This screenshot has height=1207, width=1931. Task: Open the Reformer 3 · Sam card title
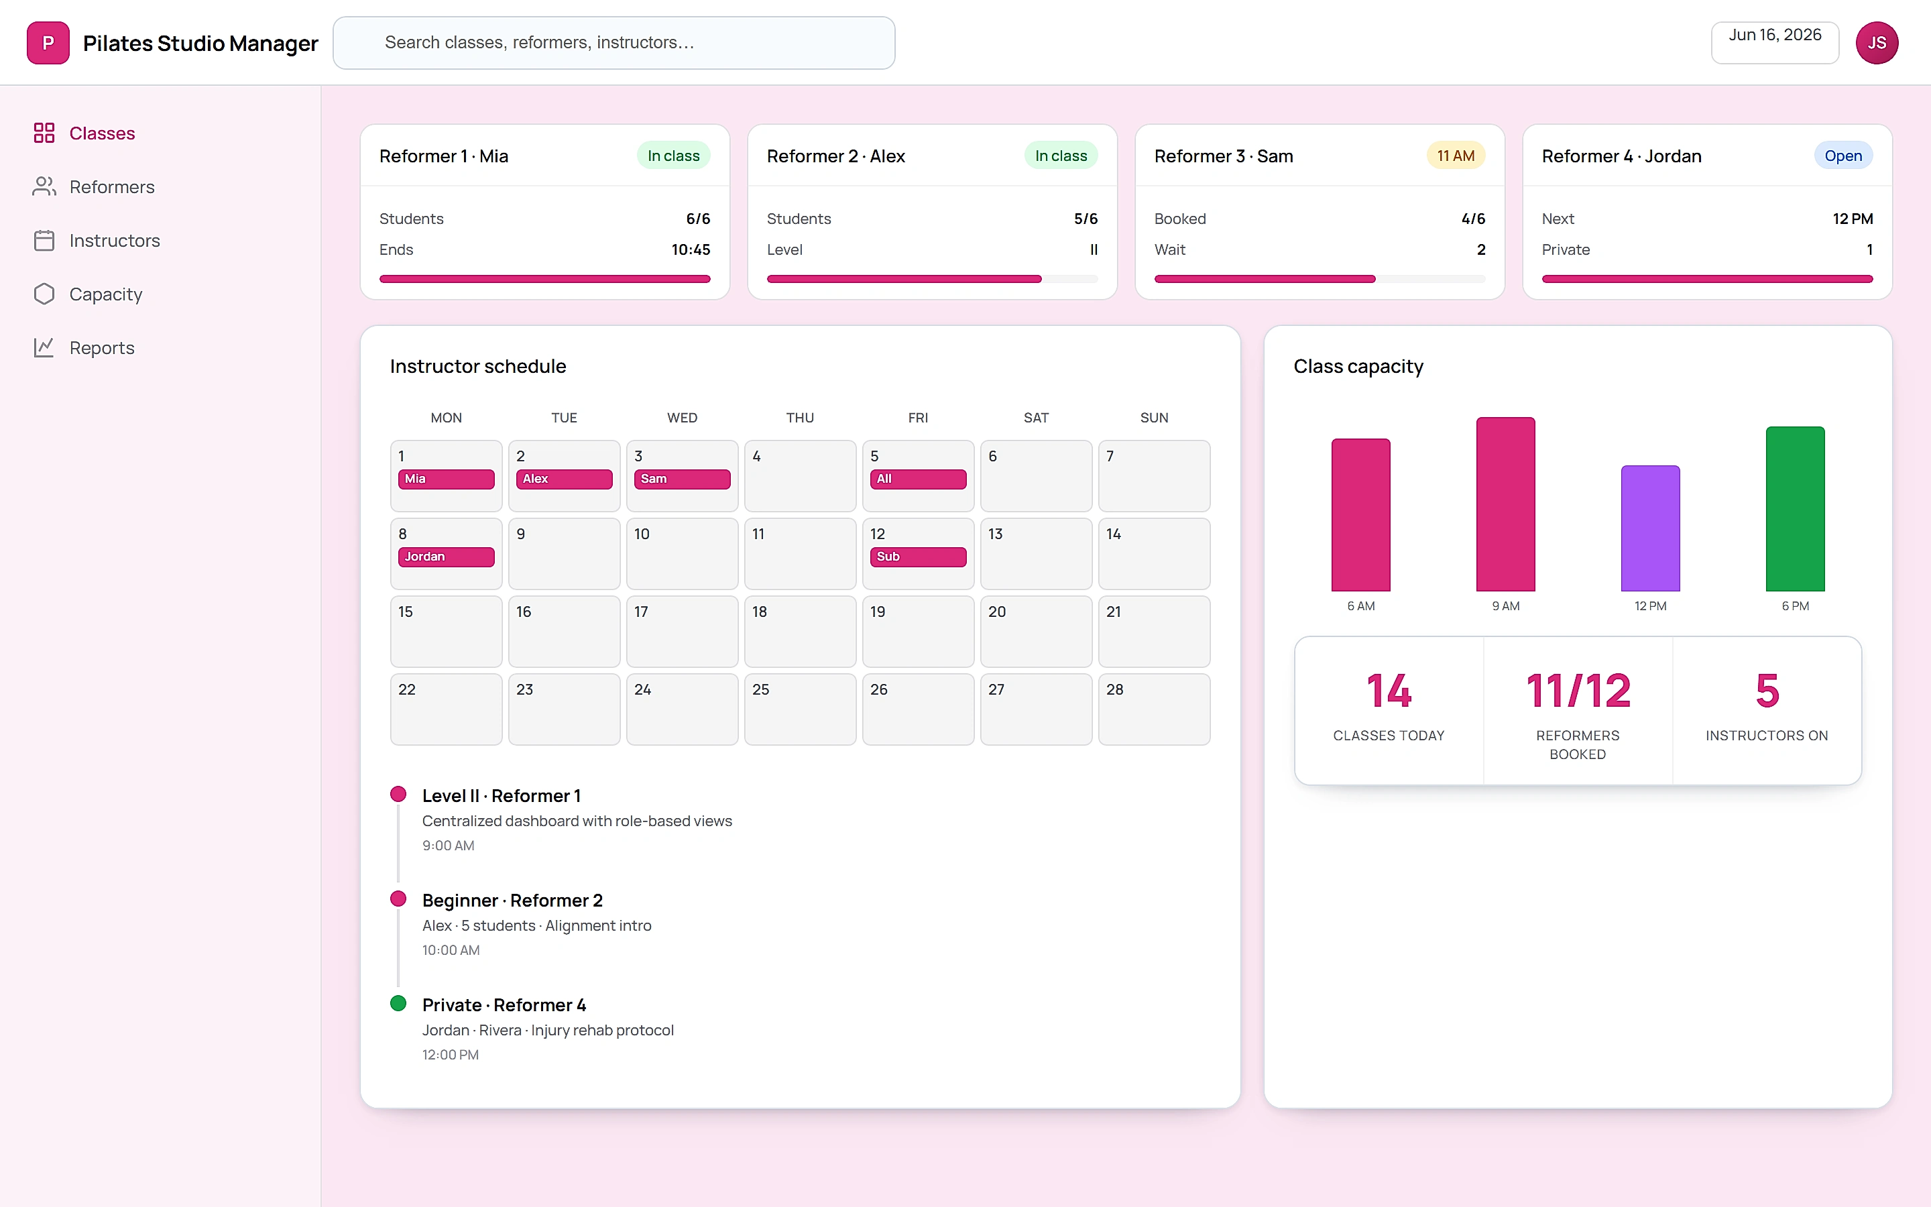(1223, 156)
